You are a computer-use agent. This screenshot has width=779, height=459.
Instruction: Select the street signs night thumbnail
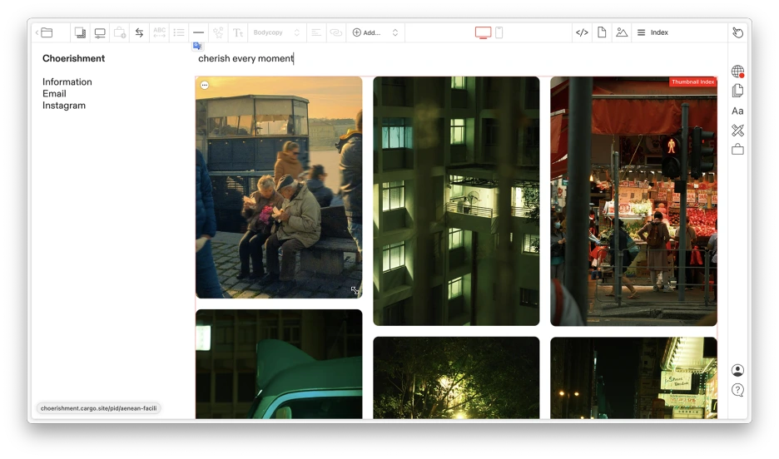click(x=633, y=378)
